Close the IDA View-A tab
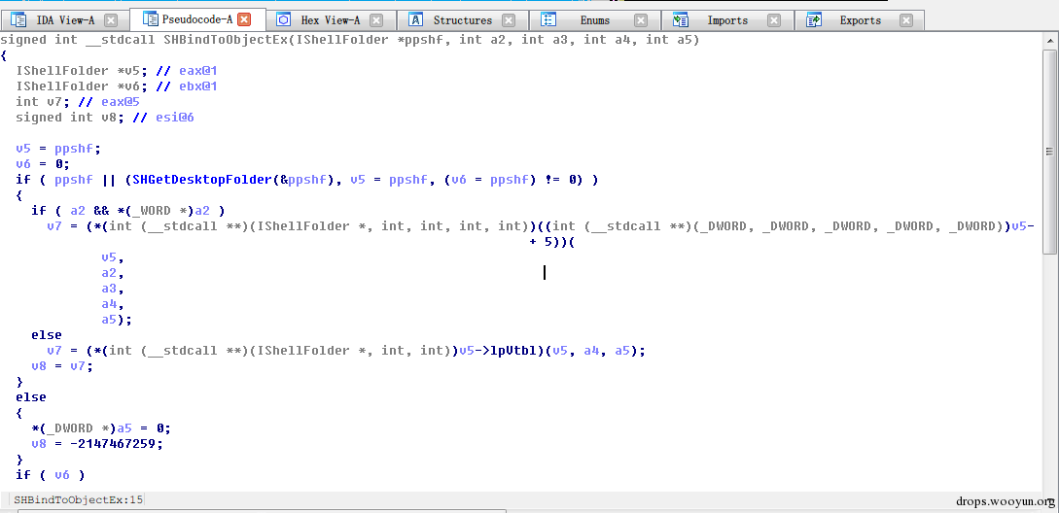The image size is (1059, 513). pos(111,20)
